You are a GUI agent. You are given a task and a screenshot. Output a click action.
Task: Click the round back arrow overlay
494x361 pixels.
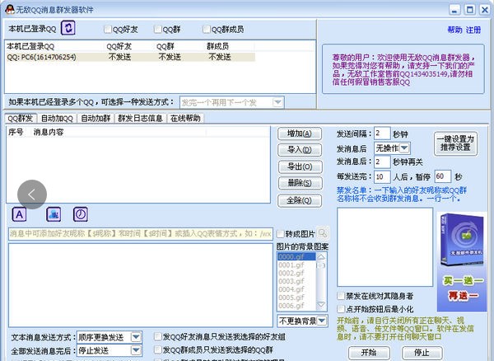31,194
